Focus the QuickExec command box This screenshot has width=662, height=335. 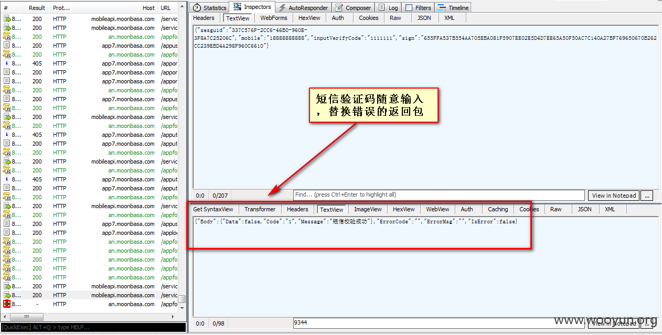click(93, 327)
